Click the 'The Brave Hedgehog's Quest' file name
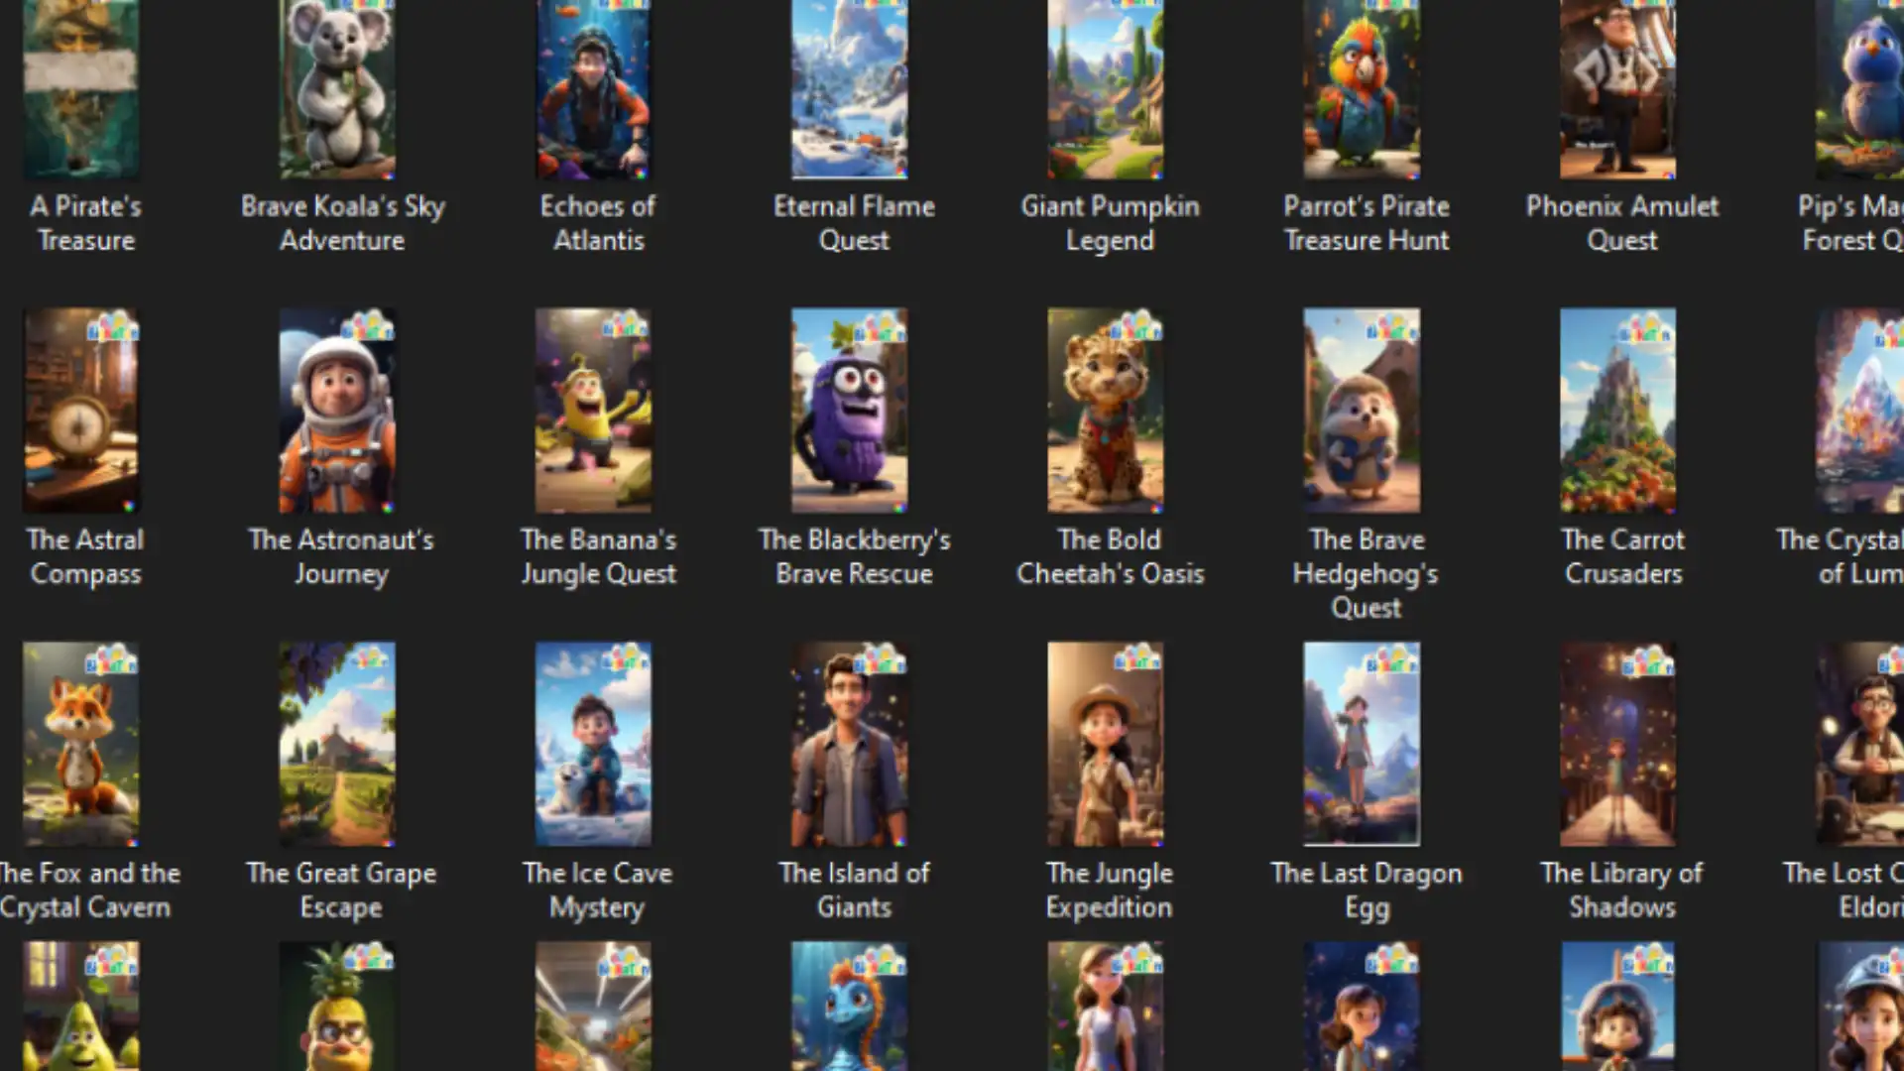1904x1071 pixels. click(1367, 573)
